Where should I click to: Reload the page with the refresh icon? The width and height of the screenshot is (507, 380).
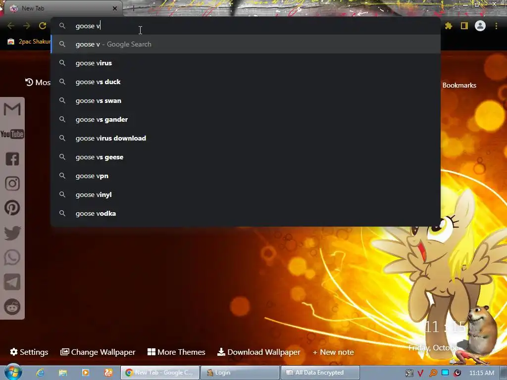(x=43, y=26)
